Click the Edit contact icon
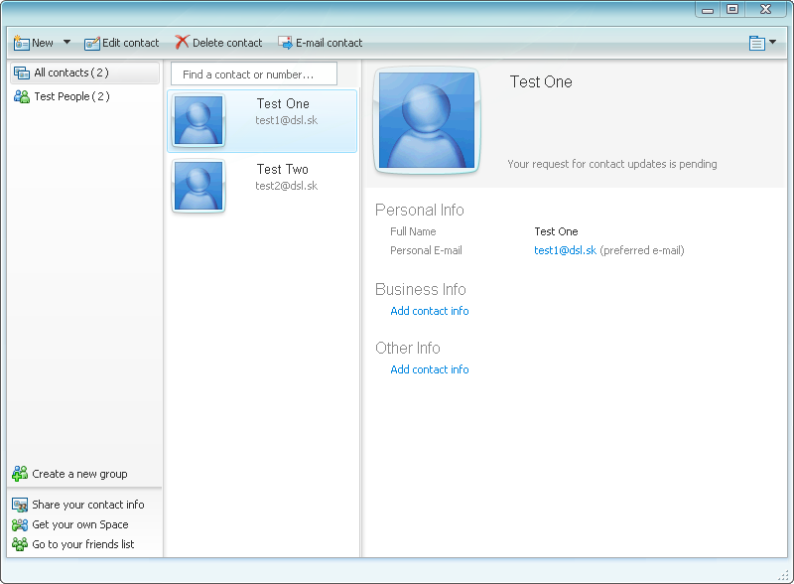794x584 pixels. (92, 44)
